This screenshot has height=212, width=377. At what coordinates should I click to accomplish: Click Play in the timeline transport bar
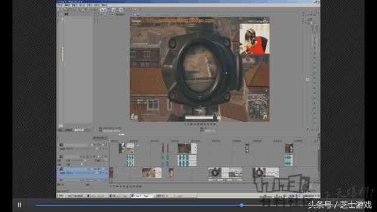(x=121, y=186)
